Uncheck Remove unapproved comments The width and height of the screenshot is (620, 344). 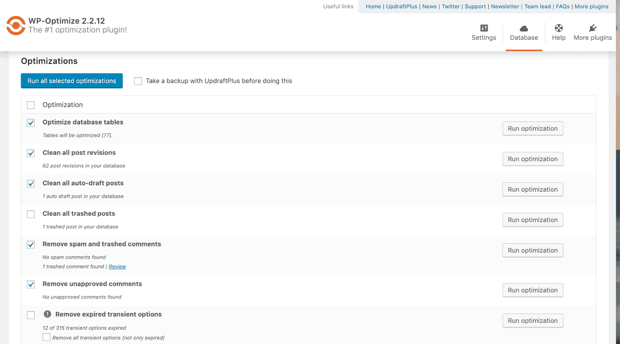[30, 284]
